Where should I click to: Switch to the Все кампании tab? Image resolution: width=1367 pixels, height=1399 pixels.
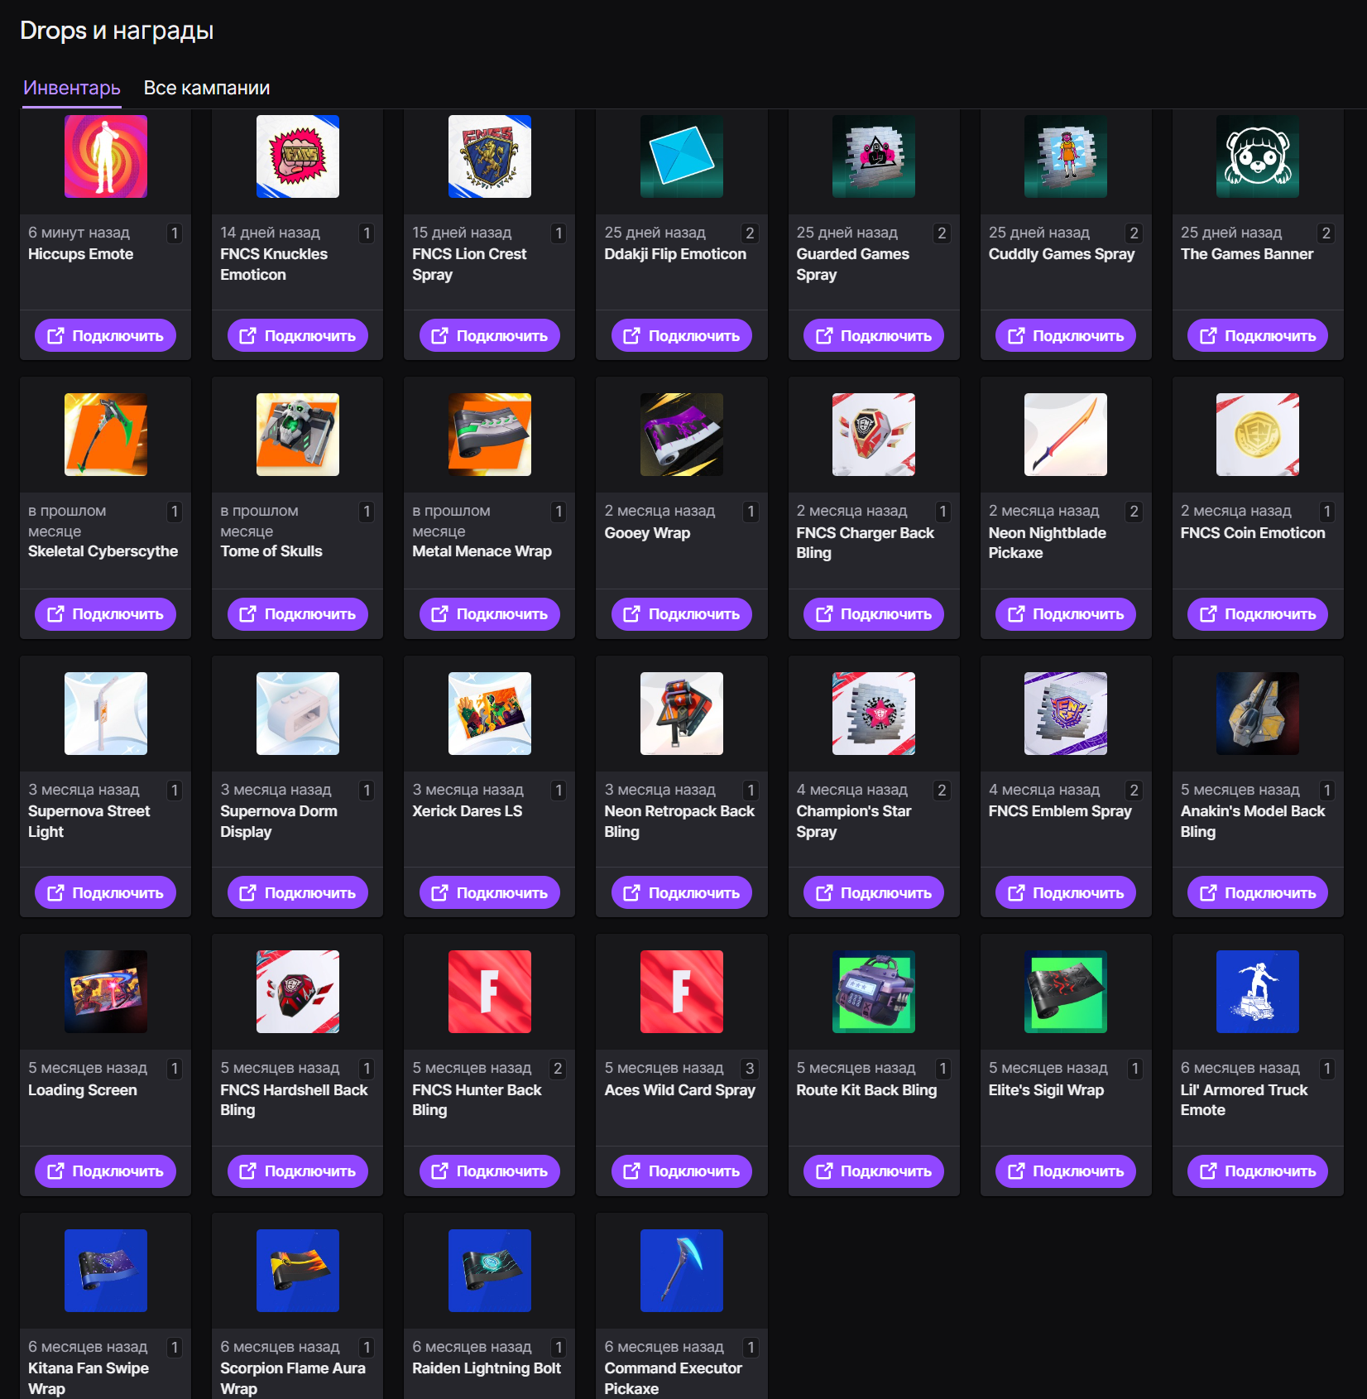coord(207,88)
